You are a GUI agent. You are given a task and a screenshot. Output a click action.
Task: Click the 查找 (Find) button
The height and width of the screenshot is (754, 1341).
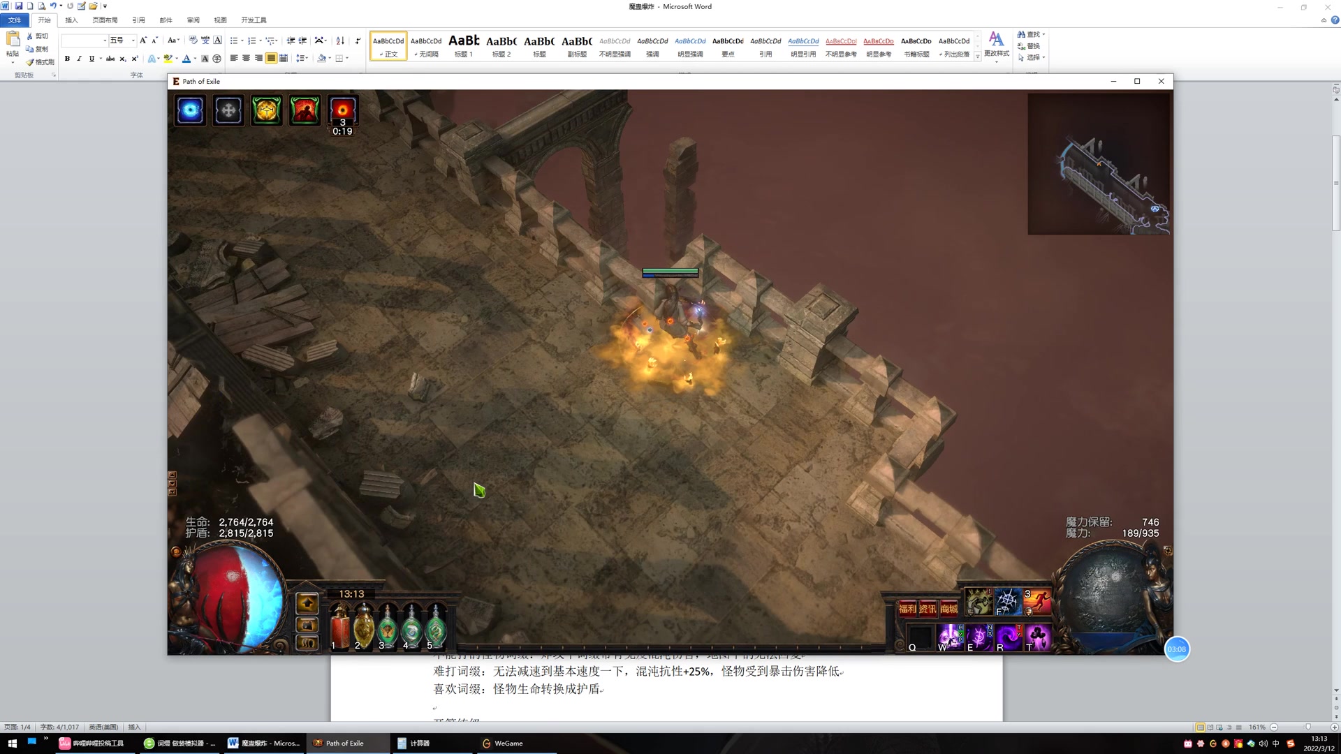coord(1031,34)
